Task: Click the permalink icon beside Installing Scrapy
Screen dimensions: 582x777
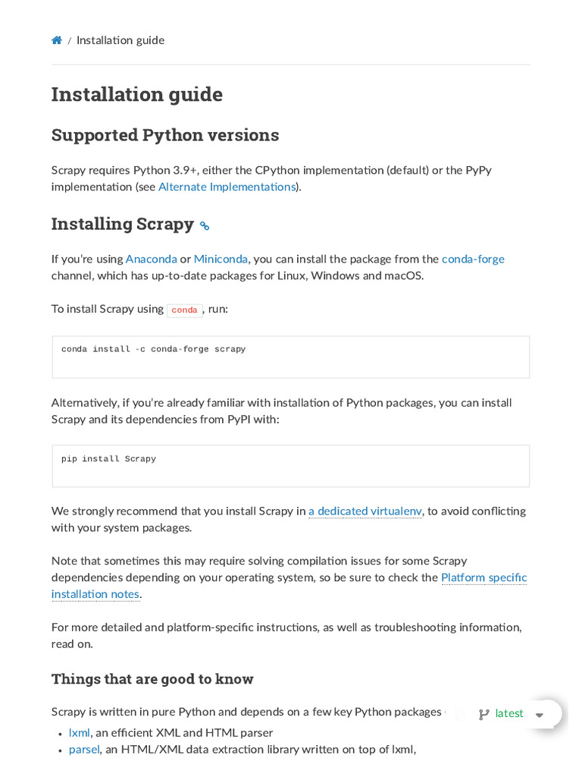Action: 205,225
